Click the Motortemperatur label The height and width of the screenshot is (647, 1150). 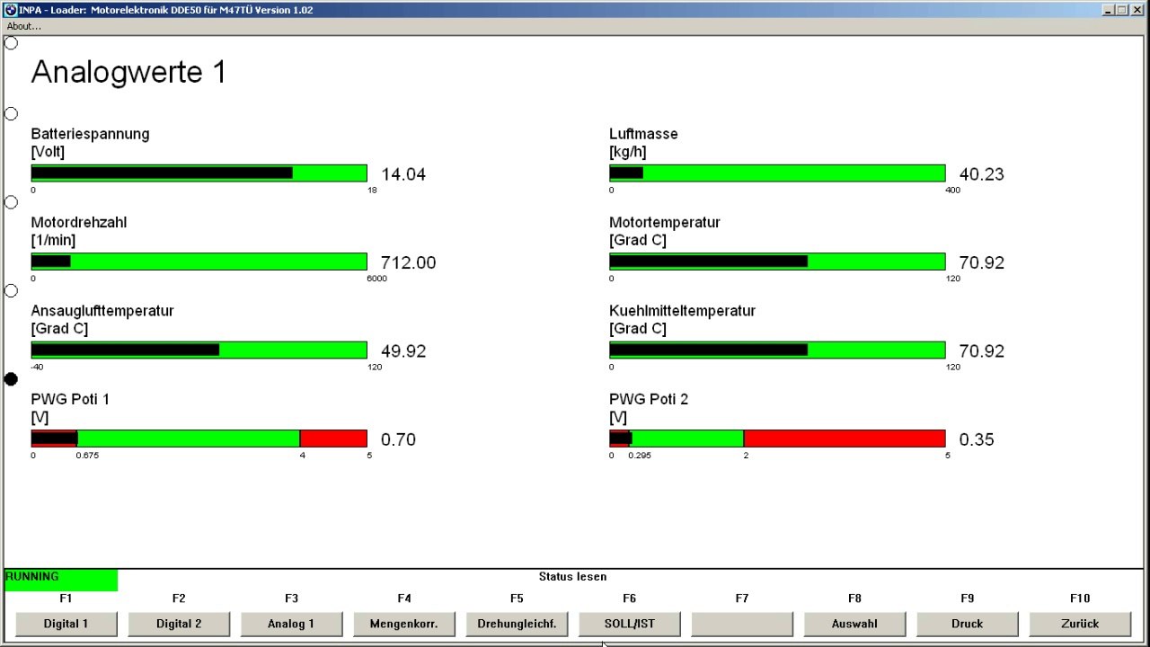(x=665, y=222)
